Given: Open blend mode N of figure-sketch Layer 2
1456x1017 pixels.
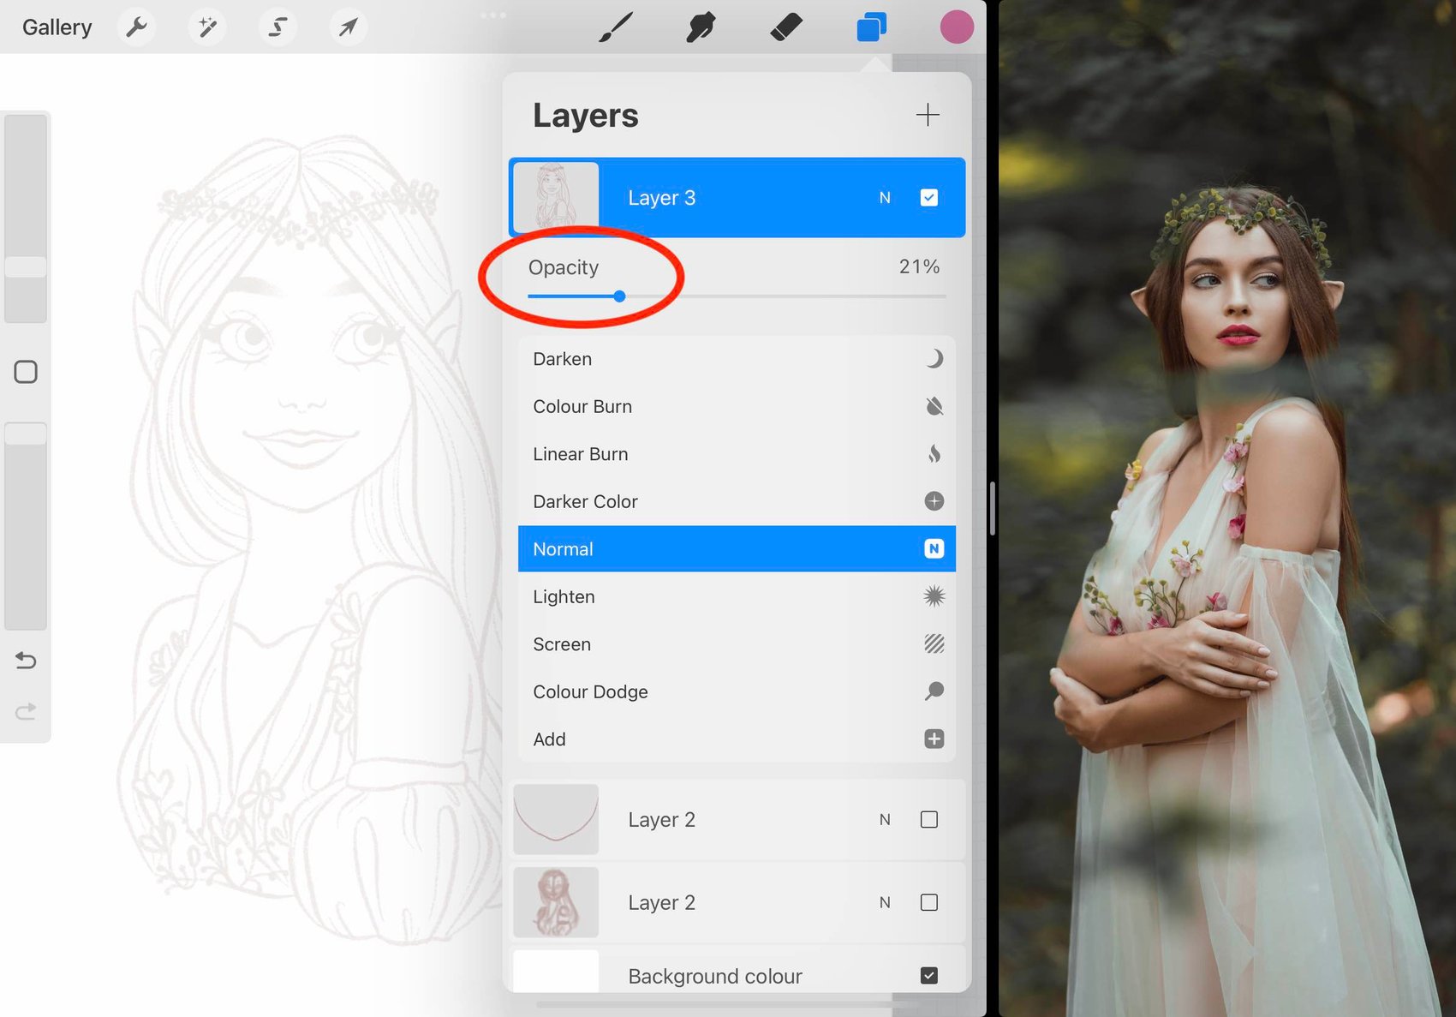Looking at the screenshot, I should (x=885, y=902).
